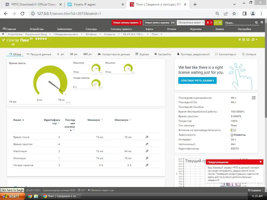Click the CONTINUE PRTG JOURNEY button
The image size is (267, 200).
point(197,81)
